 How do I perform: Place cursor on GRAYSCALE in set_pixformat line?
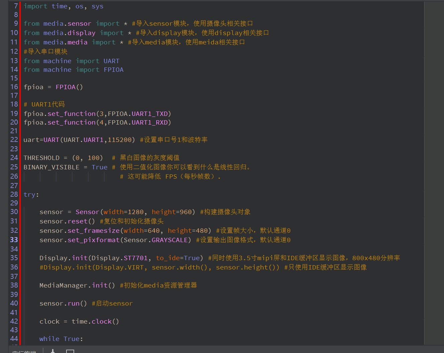click(169, 240)
